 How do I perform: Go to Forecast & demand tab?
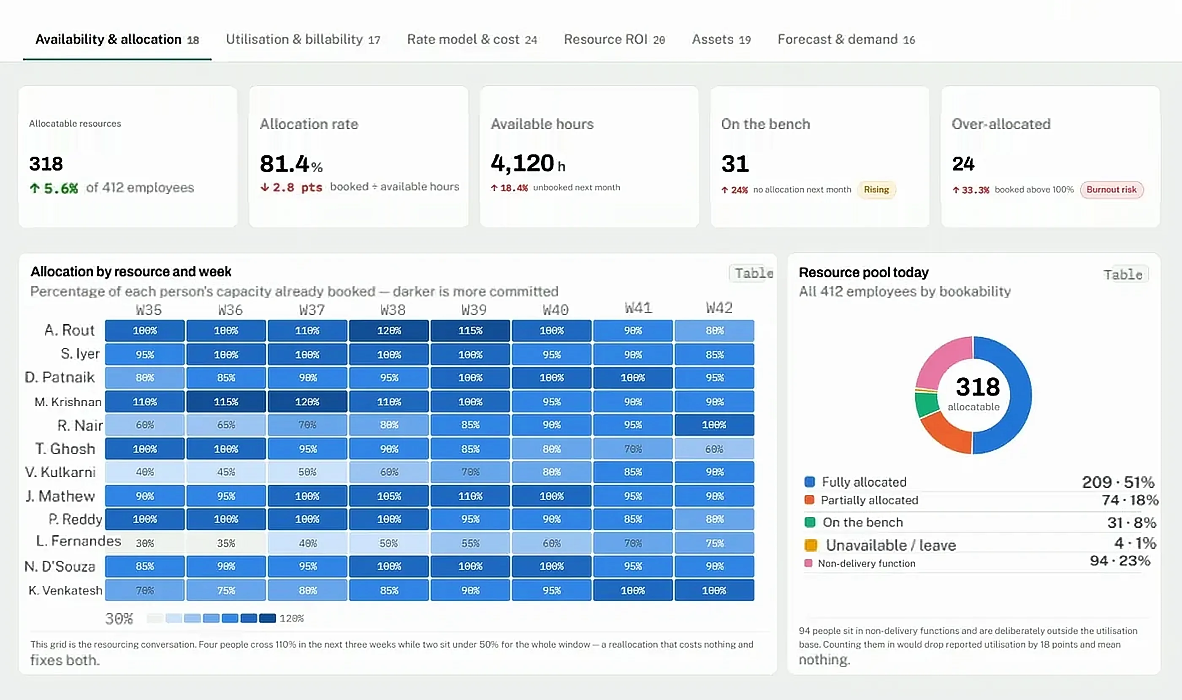pos(846,39)
